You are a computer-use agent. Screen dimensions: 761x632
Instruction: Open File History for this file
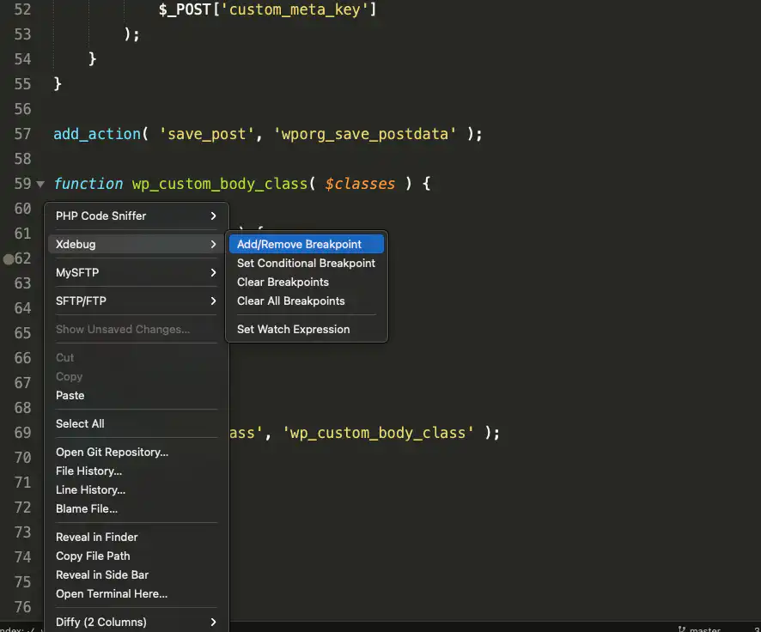88,471
